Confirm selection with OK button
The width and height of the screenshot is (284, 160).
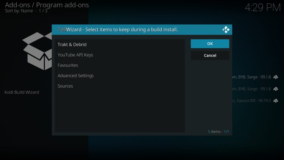coord(210,44)
